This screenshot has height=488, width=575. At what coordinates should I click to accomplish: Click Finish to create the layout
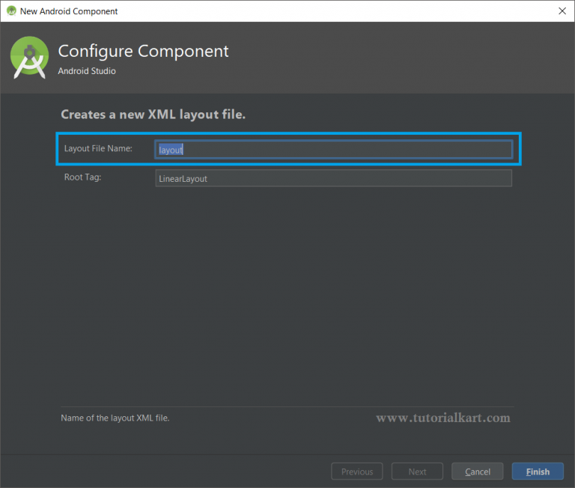pyautogui.click(x=538, y=472)
